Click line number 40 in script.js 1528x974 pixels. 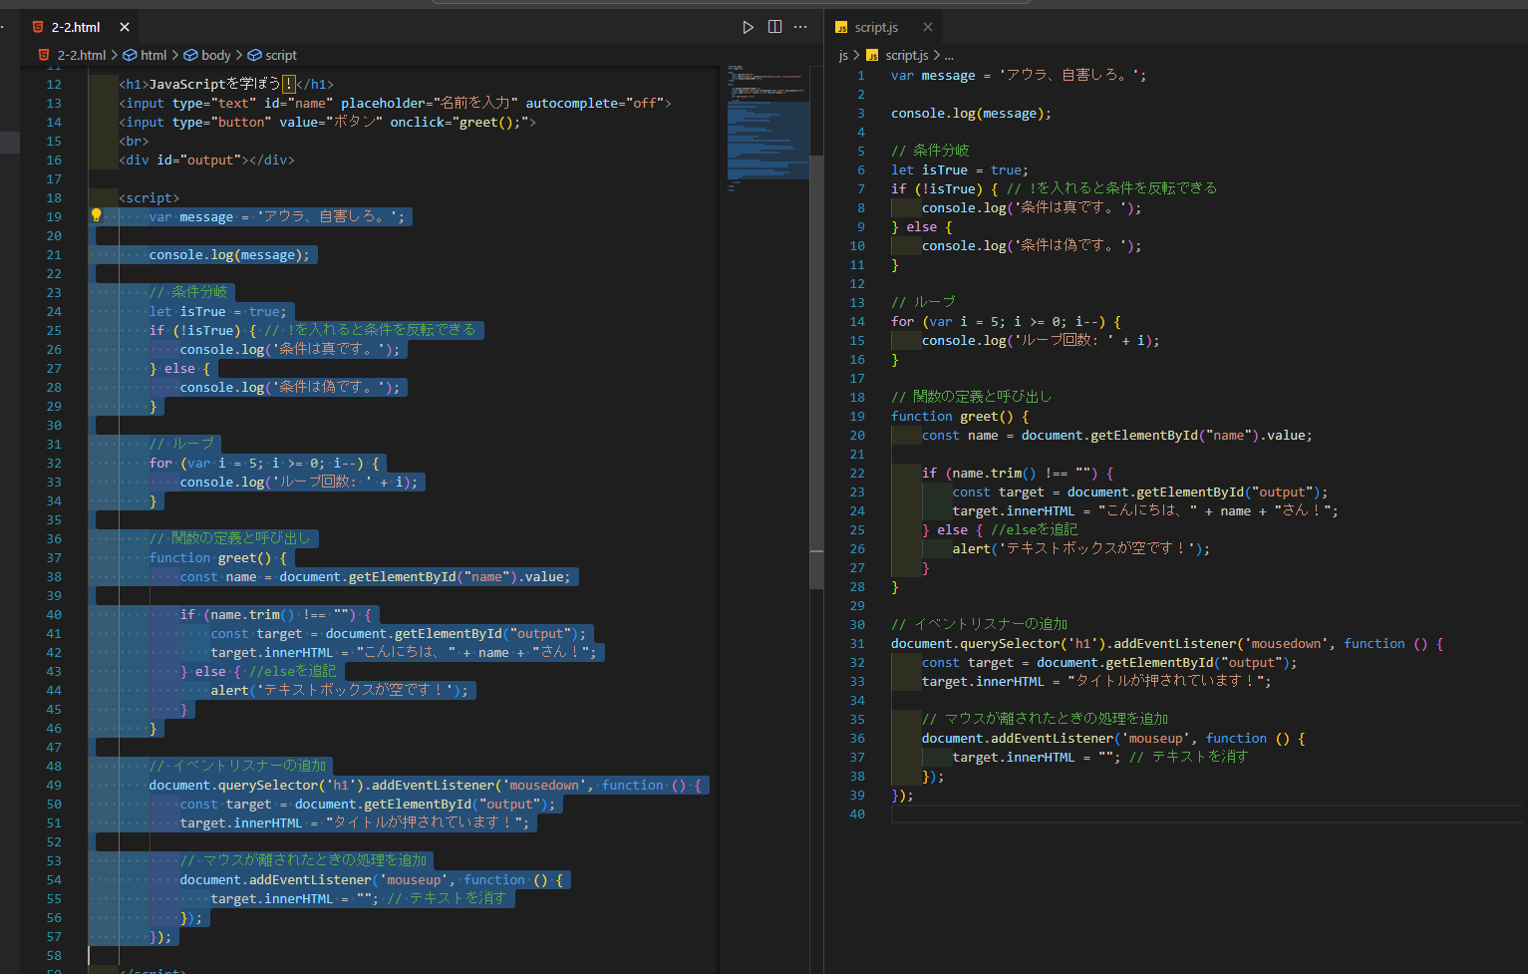click(x=857, y=814)
